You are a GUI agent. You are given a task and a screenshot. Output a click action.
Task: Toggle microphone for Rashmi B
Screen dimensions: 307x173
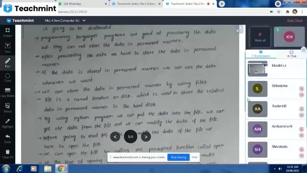click(301, 109)
